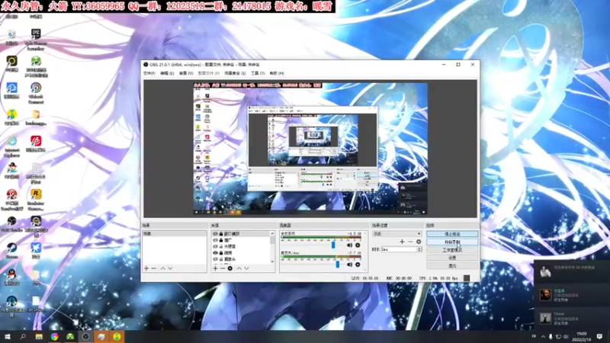Toggle lock of 窗口捕获 source
This screenshot has height=343, width=610.
[x=221, y=234]
